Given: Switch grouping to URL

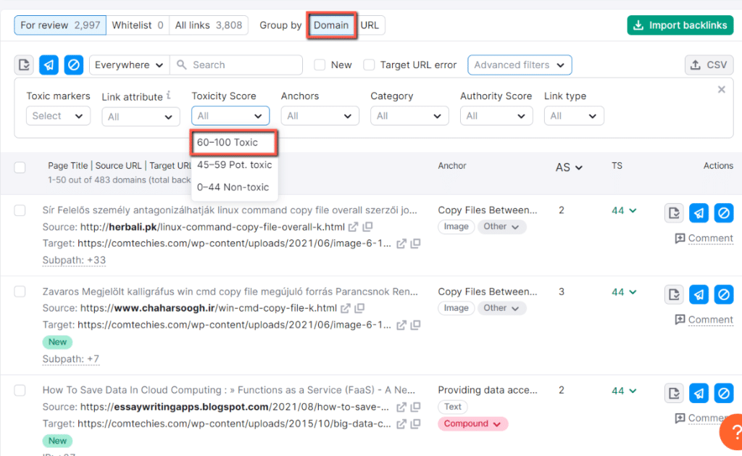Looking at the screenshot, I should pyautogui.click(x=370, y=24).
